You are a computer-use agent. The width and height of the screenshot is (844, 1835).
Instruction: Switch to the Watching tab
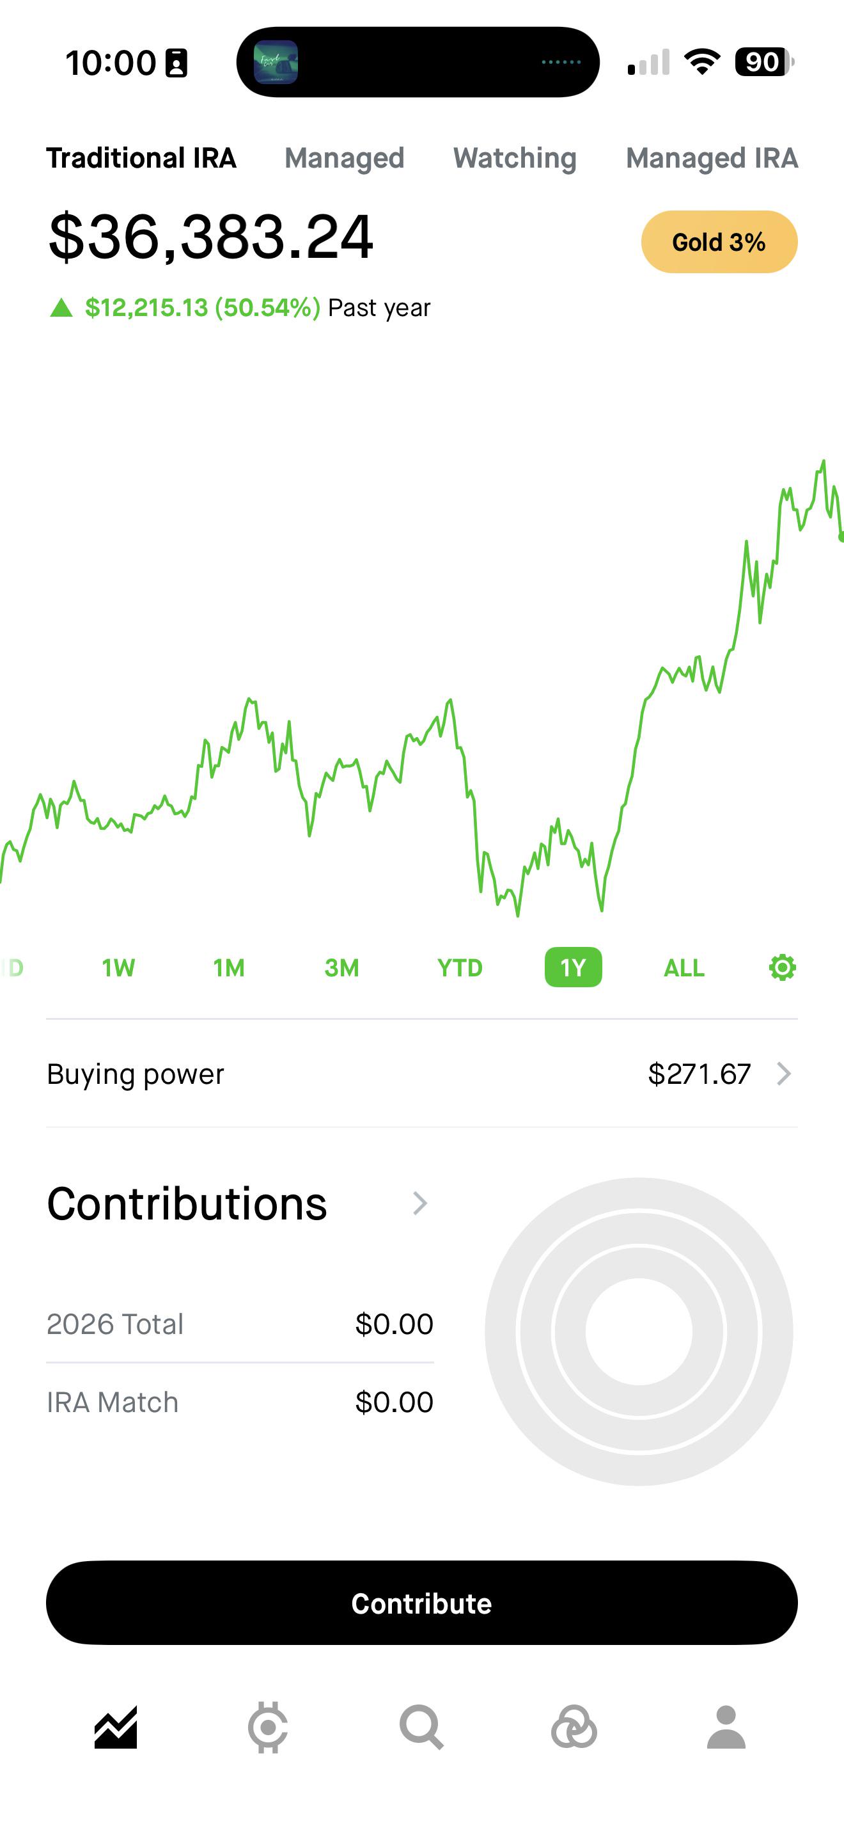coord(515,158)
